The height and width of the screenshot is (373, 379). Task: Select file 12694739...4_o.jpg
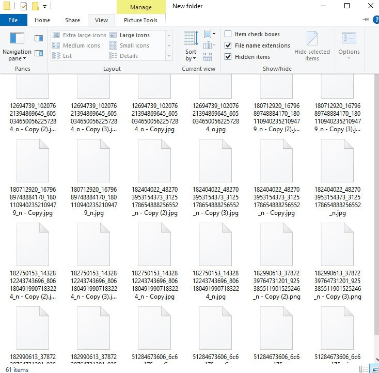[216, 103]
